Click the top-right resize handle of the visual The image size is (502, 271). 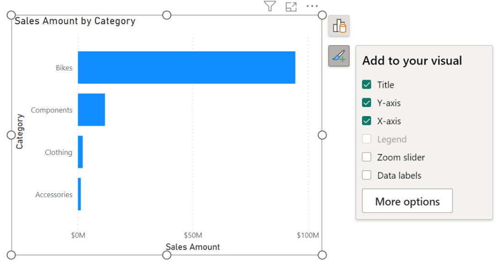click(322, 15)
